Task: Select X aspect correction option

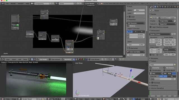Action: pyautogui.click(x=142, y=32)
